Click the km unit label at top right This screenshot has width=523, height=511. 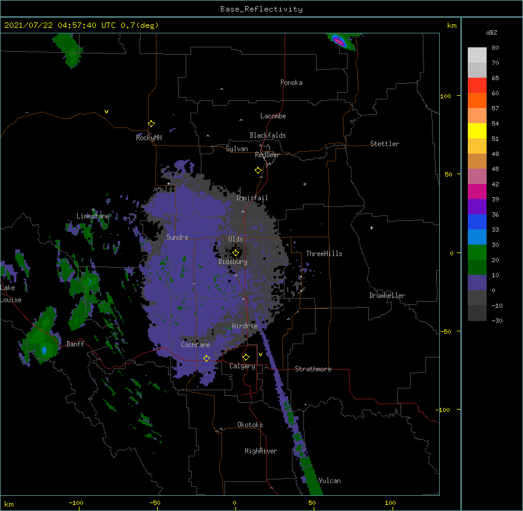pos(452,25)
